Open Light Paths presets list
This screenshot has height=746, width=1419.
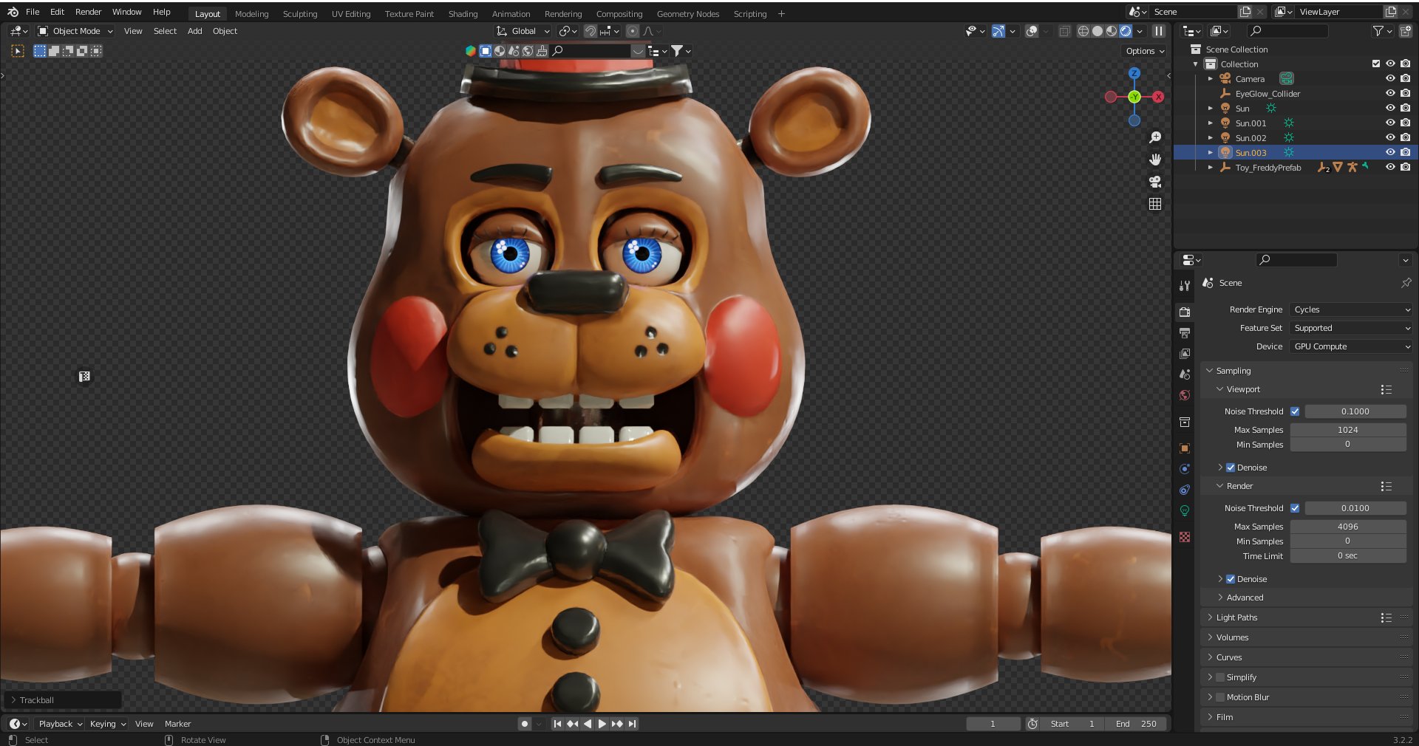(x=1386, y=617)
